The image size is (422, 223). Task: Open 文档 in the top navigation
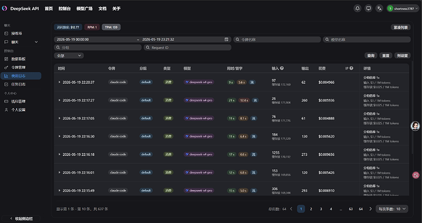click(102, 9)
